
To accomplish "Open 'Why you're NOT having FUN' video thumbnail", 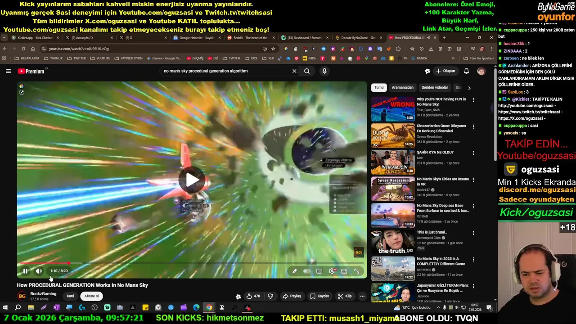I will tap(393, 109).
